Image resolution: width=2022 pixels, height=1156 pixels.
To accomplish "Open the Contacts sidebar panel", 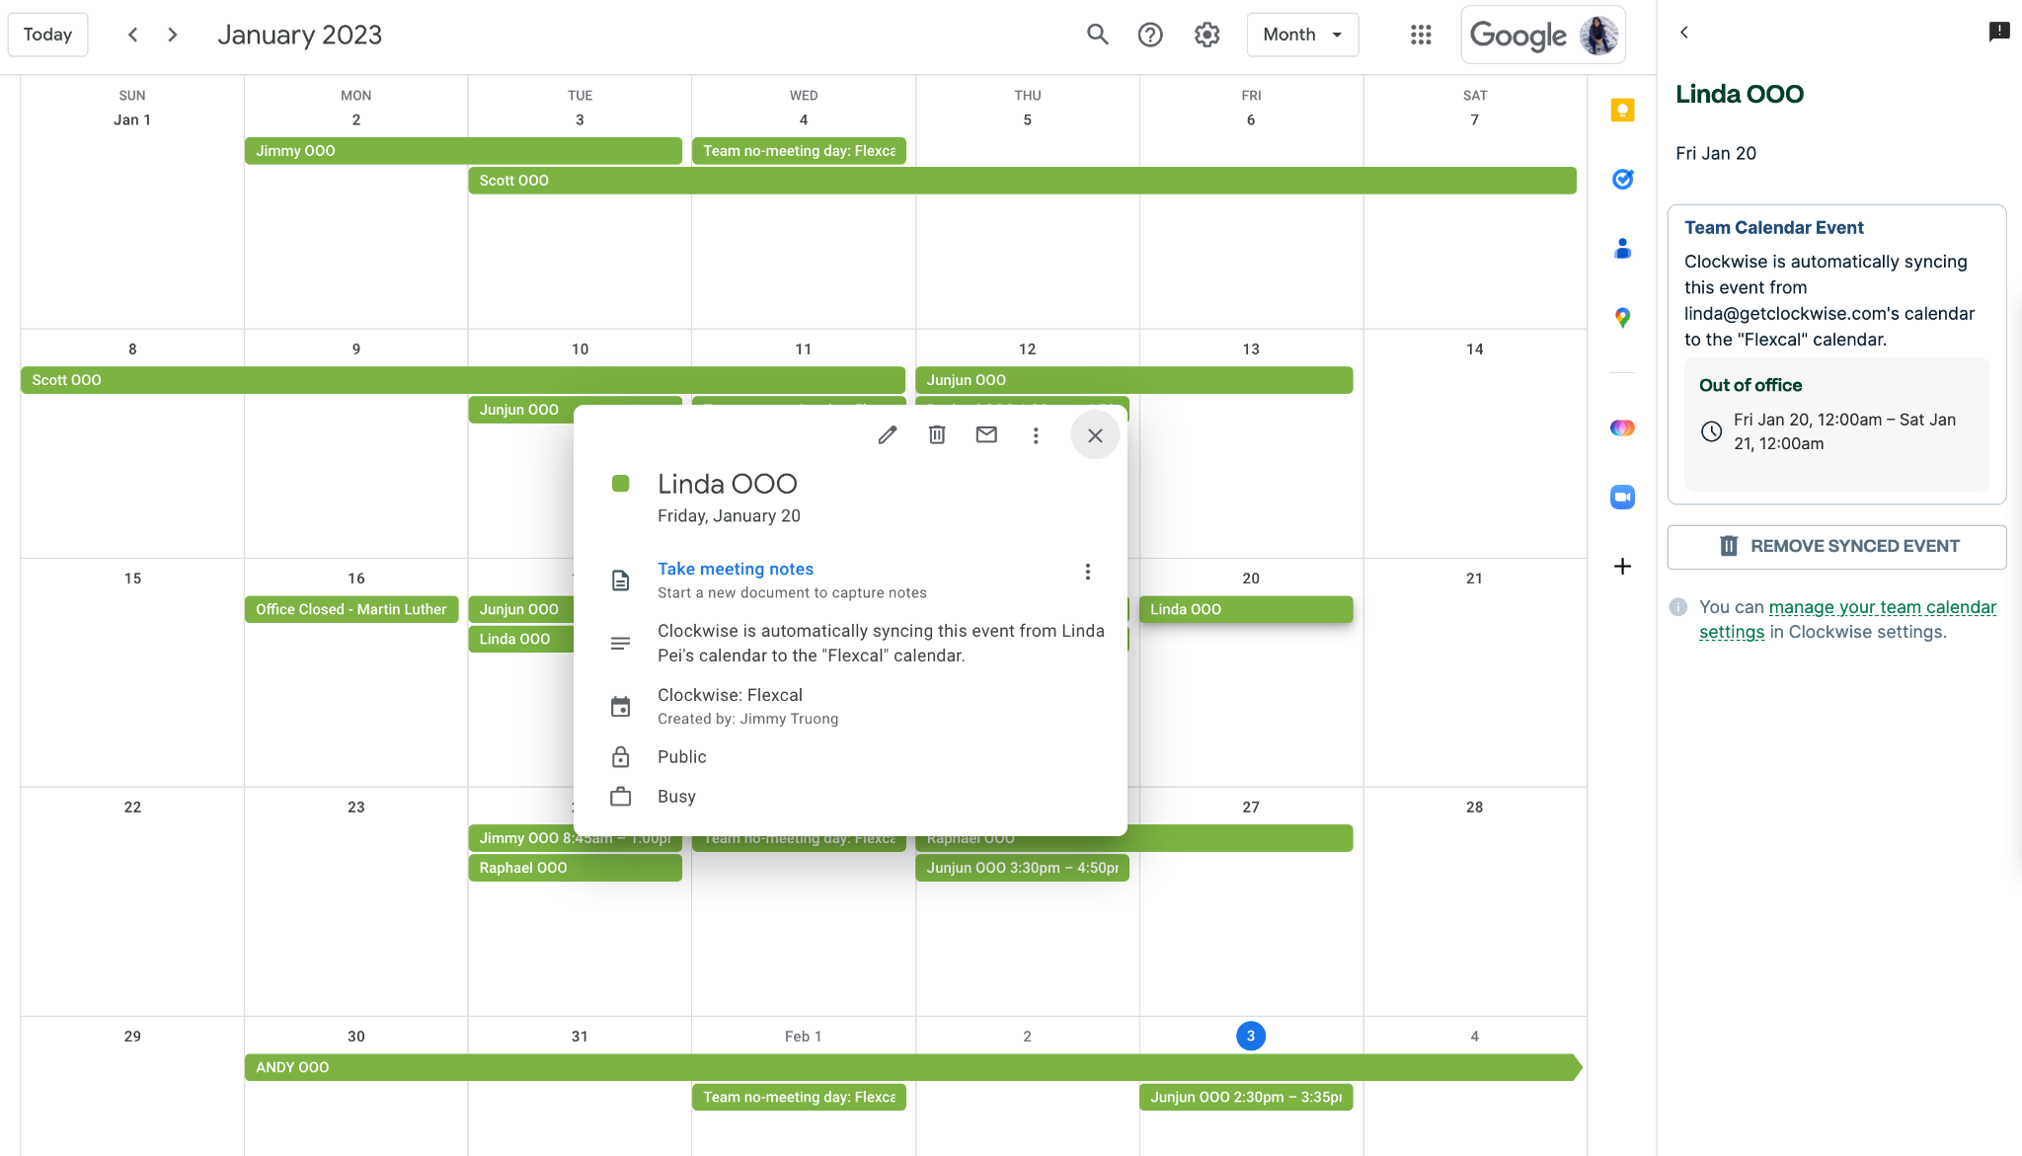I will click(x=1622, y=249).
